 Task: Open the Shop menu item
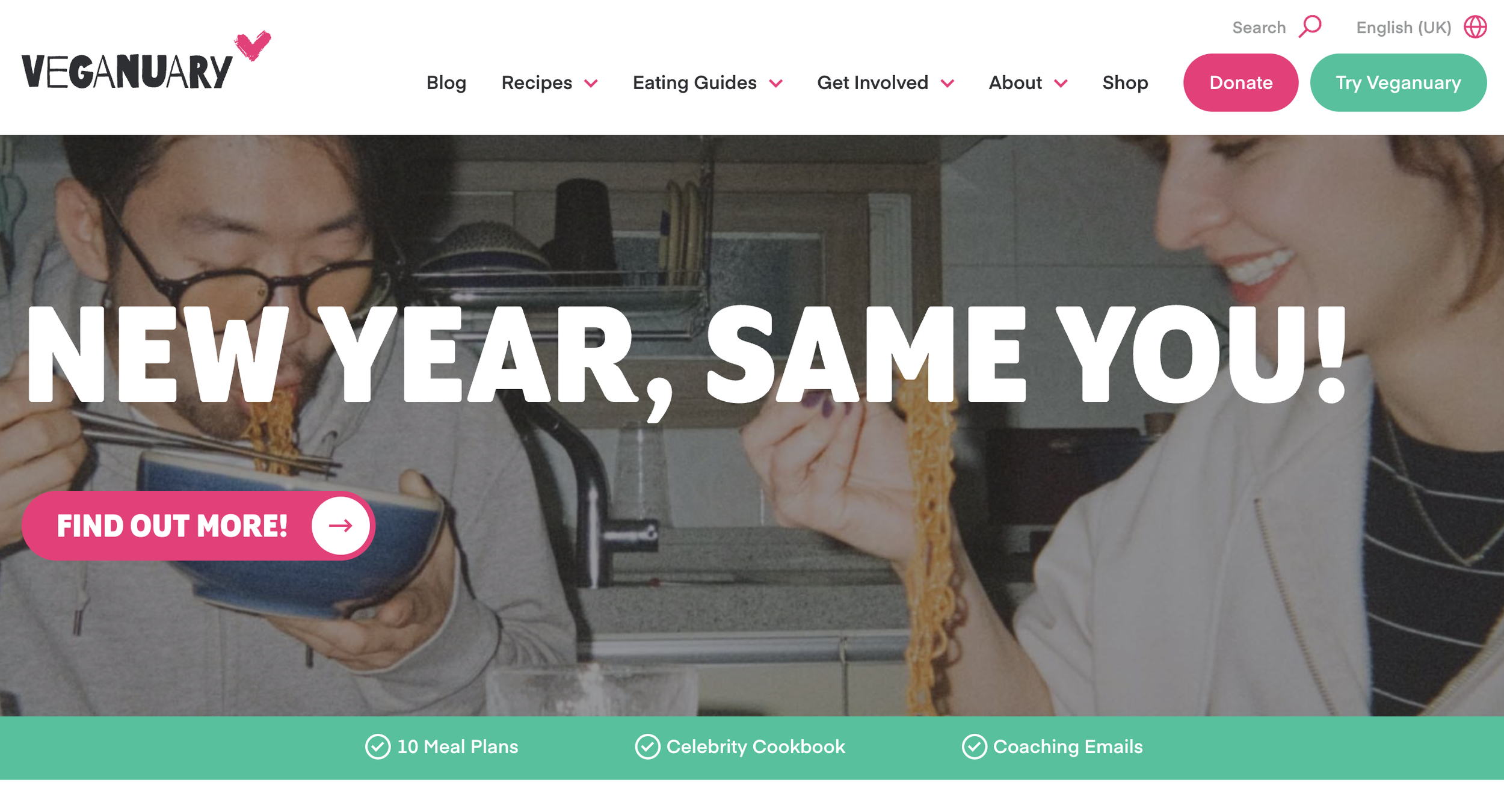(x=1125, y=83)
